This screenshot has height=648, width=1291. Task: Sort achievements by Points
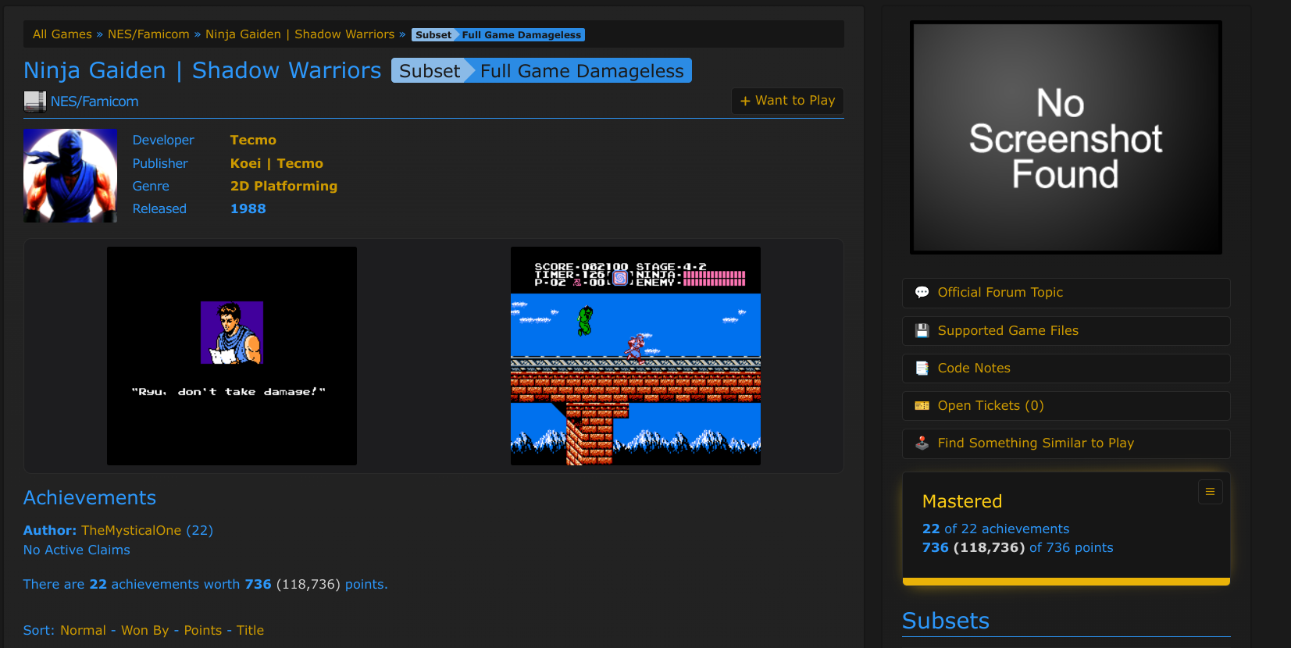click(x=203, y=630)
